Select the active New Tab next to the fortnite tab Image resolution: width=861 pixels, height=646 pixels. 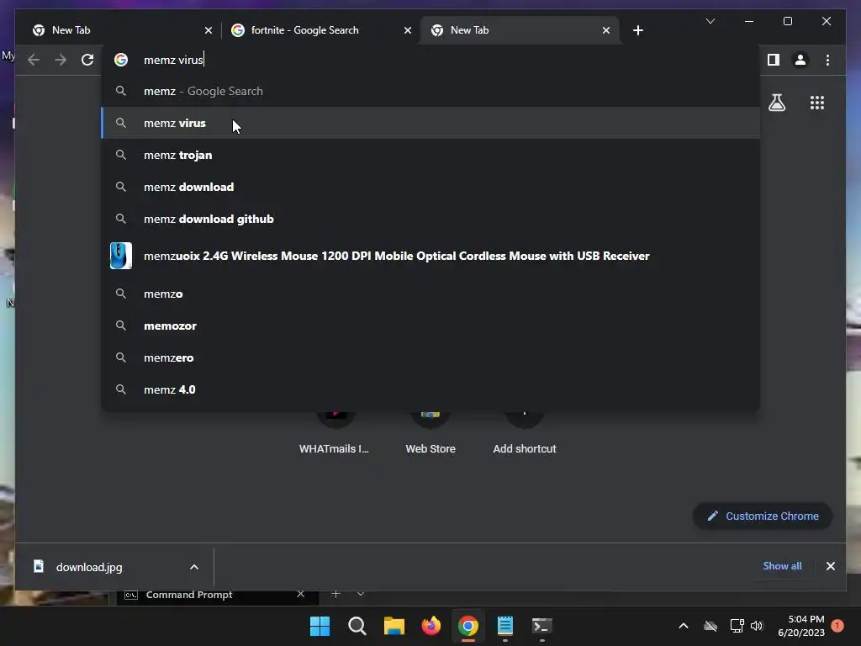[x=520, y=30]
